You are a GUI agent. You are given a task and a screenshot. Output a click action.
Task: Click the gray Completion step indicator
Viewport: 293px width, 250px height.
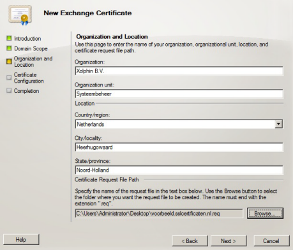(9, 91)
